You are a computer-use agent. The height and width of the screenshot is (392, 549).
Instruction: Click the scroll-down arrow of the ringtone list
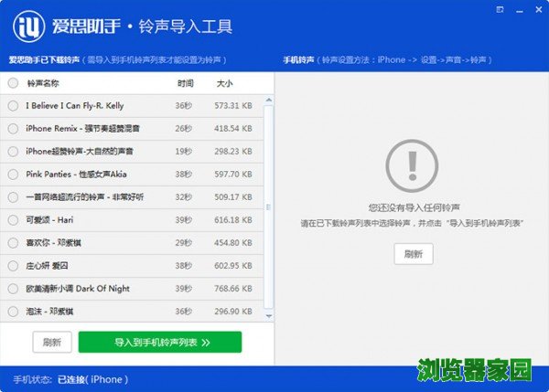tap(268, 316)
